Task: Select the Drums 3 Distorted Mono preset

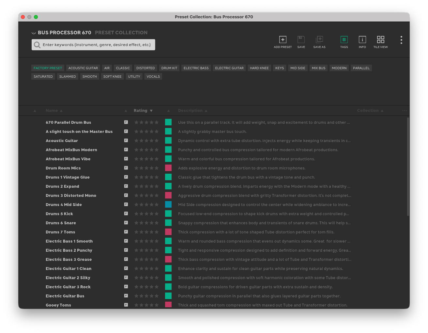Action: pyautogui.click(x=71, y=195)
